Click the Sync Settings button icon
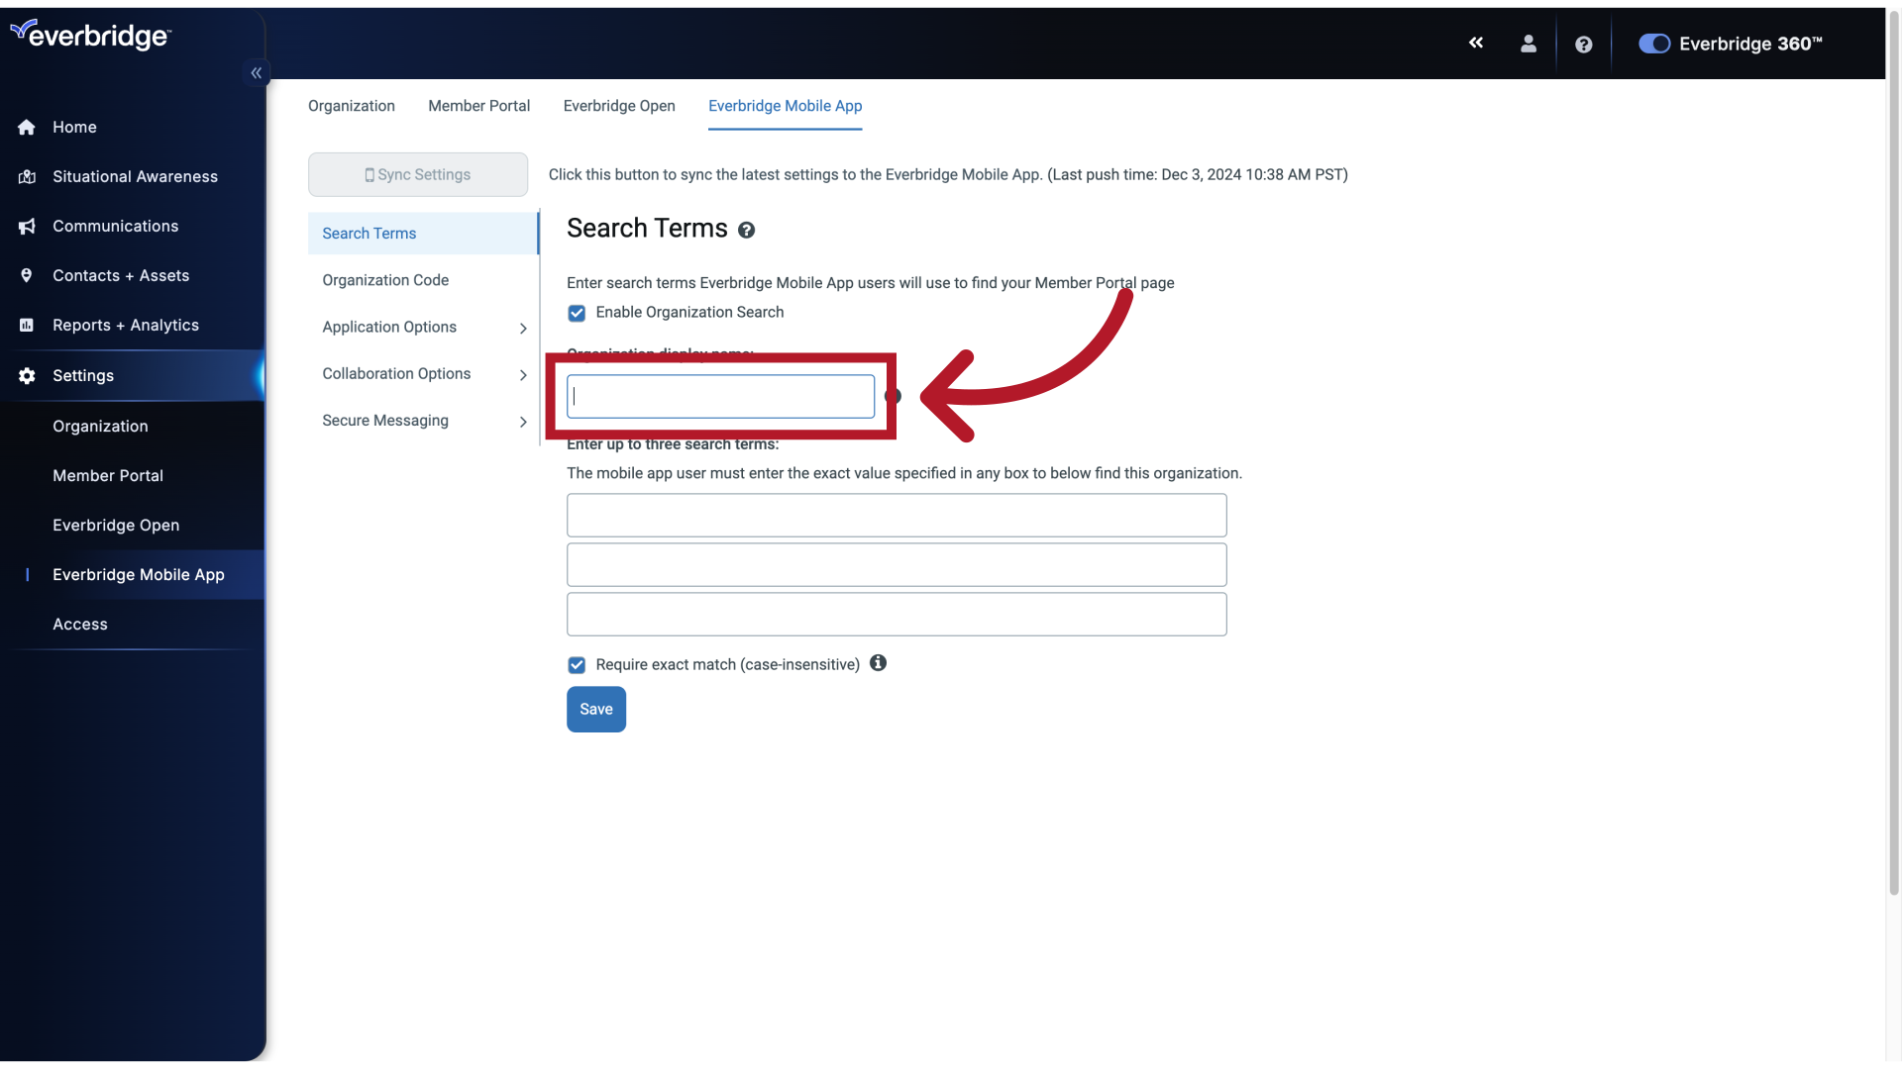 370,173
